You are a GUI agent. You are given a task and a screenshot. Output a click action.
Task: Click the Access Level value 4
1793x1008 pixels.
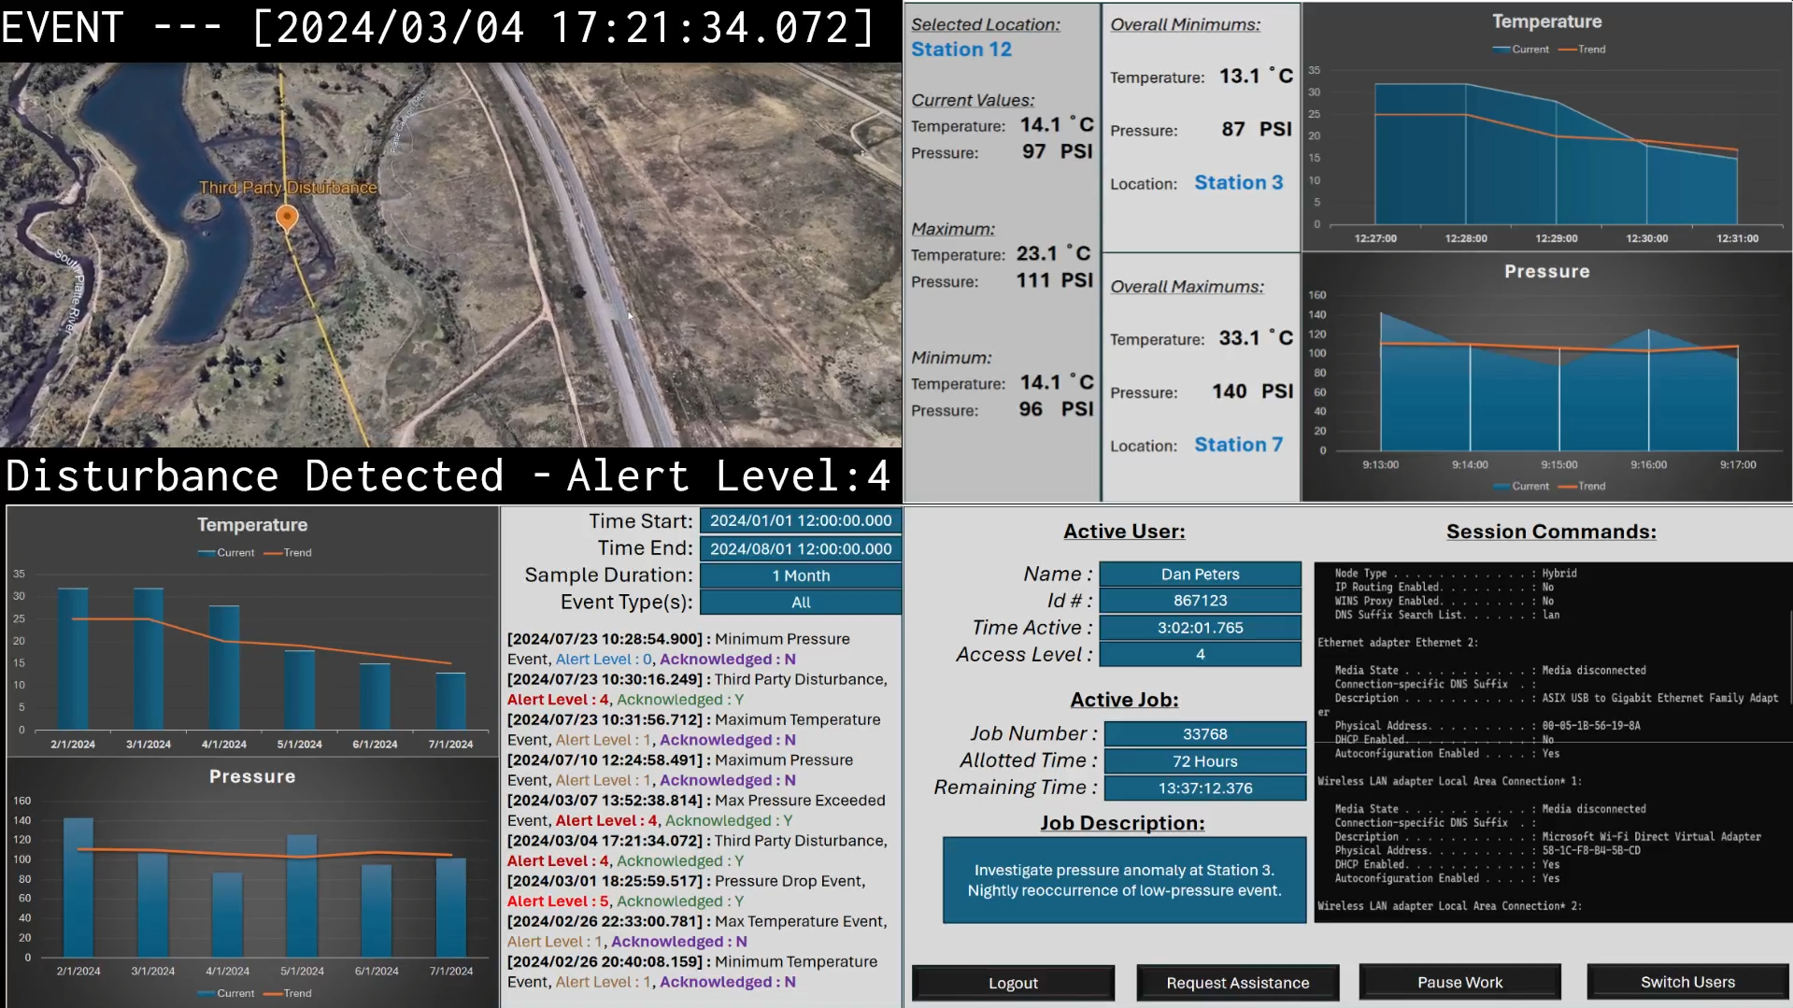pyautogui.click(x=1200, y=654)
